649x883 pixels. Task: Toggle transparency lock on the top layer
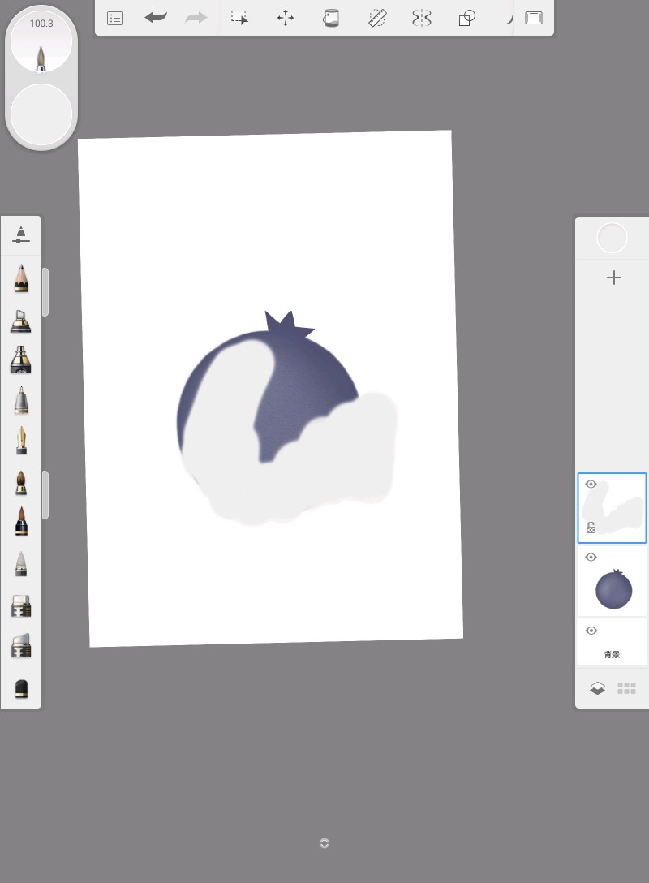[x=591, y=528]
